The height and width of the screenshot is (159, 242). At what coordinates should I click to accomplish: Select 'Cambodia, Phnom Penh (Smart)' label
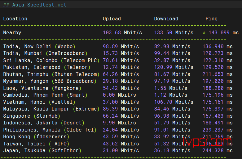45,95
